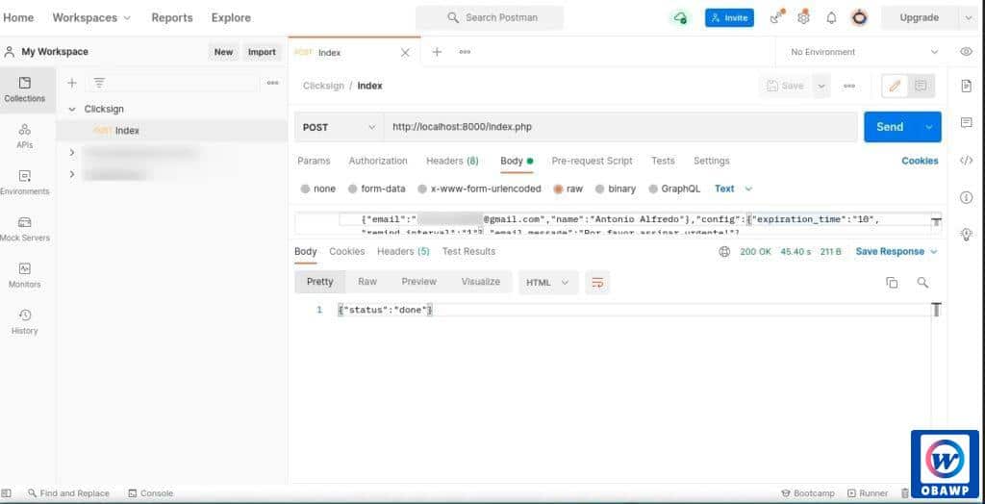Open the HTML response format dropdown

(x=547, y=283)
